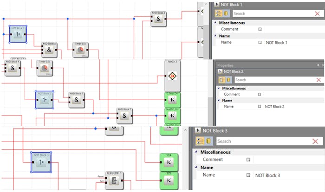Clear the search in NOT Block 3 panel
Screen dimensions: 325x192
[315, 141]
